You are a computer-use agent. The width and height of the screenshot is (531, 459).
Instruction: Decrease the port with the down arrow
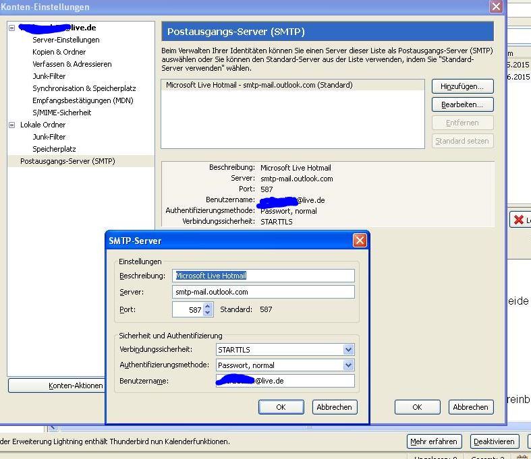[x=208, y=313]
